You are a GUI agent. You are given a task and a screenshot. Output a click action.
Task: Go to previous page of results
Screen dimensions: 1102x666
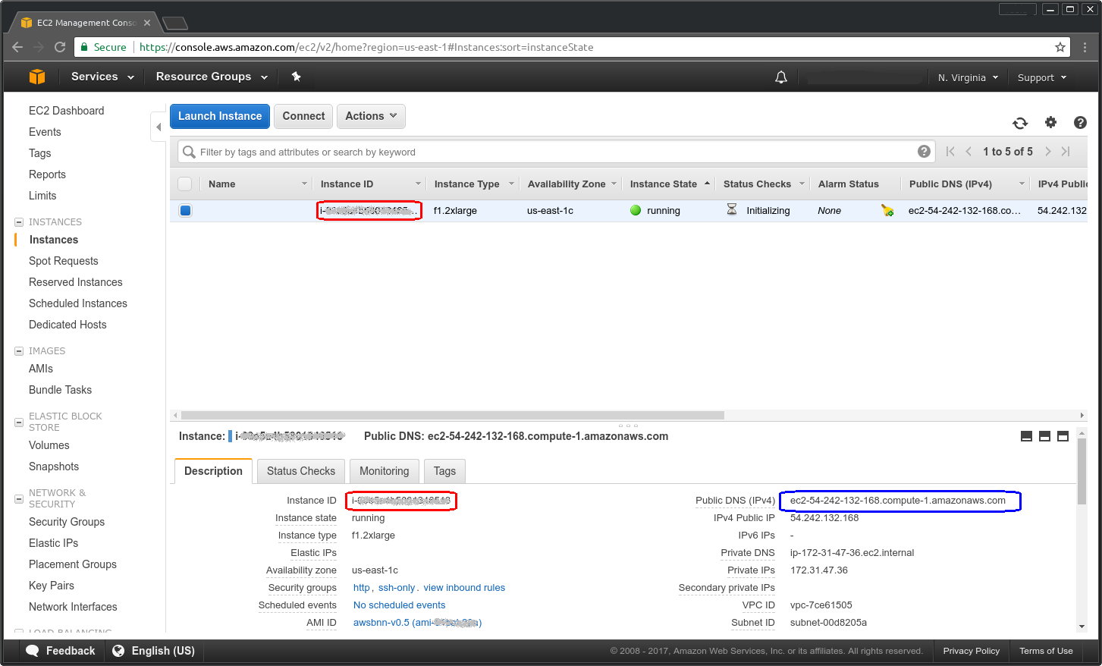(x=969, y=152)
